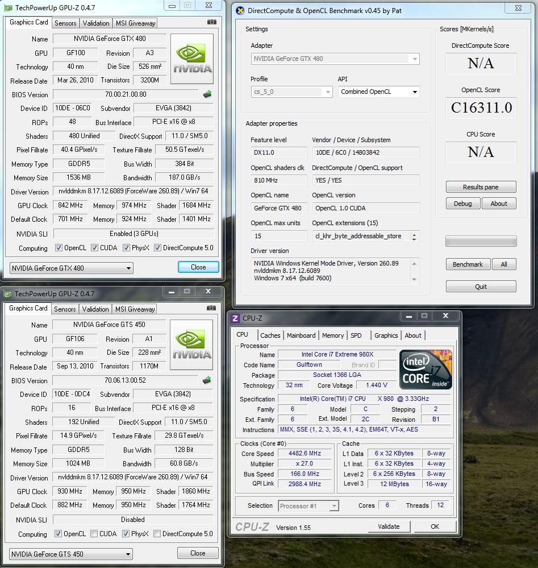Click the BIOS save chip icon for GTX 480
538x568 pixels.
tap(207, 94)
